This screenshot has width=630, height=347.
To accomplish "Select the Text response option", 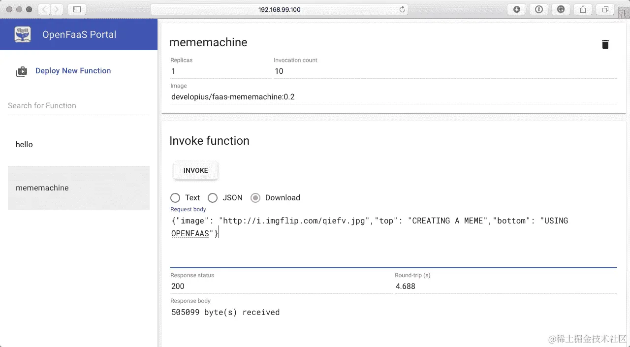I will tap(175, 198).
